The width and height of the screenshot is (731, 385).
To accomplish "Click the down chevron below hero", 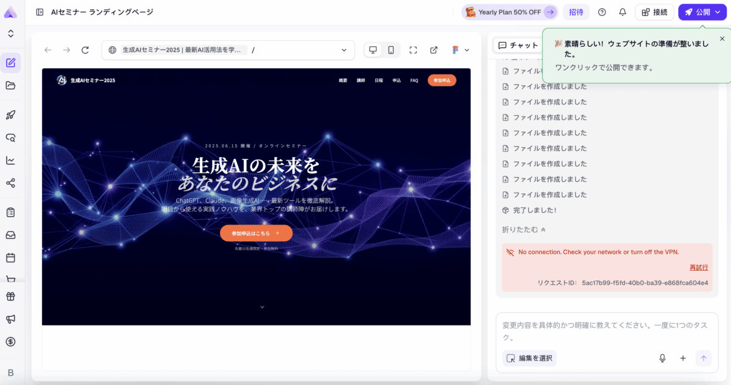I will pos(262,307).
